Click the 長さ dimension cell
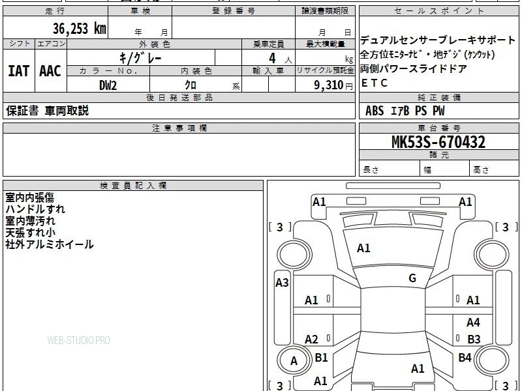This screenshot has width=522, height=391. click(390, 169)
